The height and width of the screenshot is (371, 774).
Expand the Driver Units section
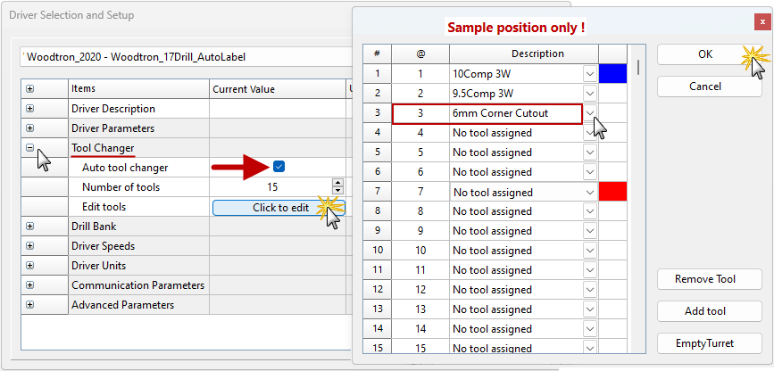pyautogui.click(x=30, y=266)
